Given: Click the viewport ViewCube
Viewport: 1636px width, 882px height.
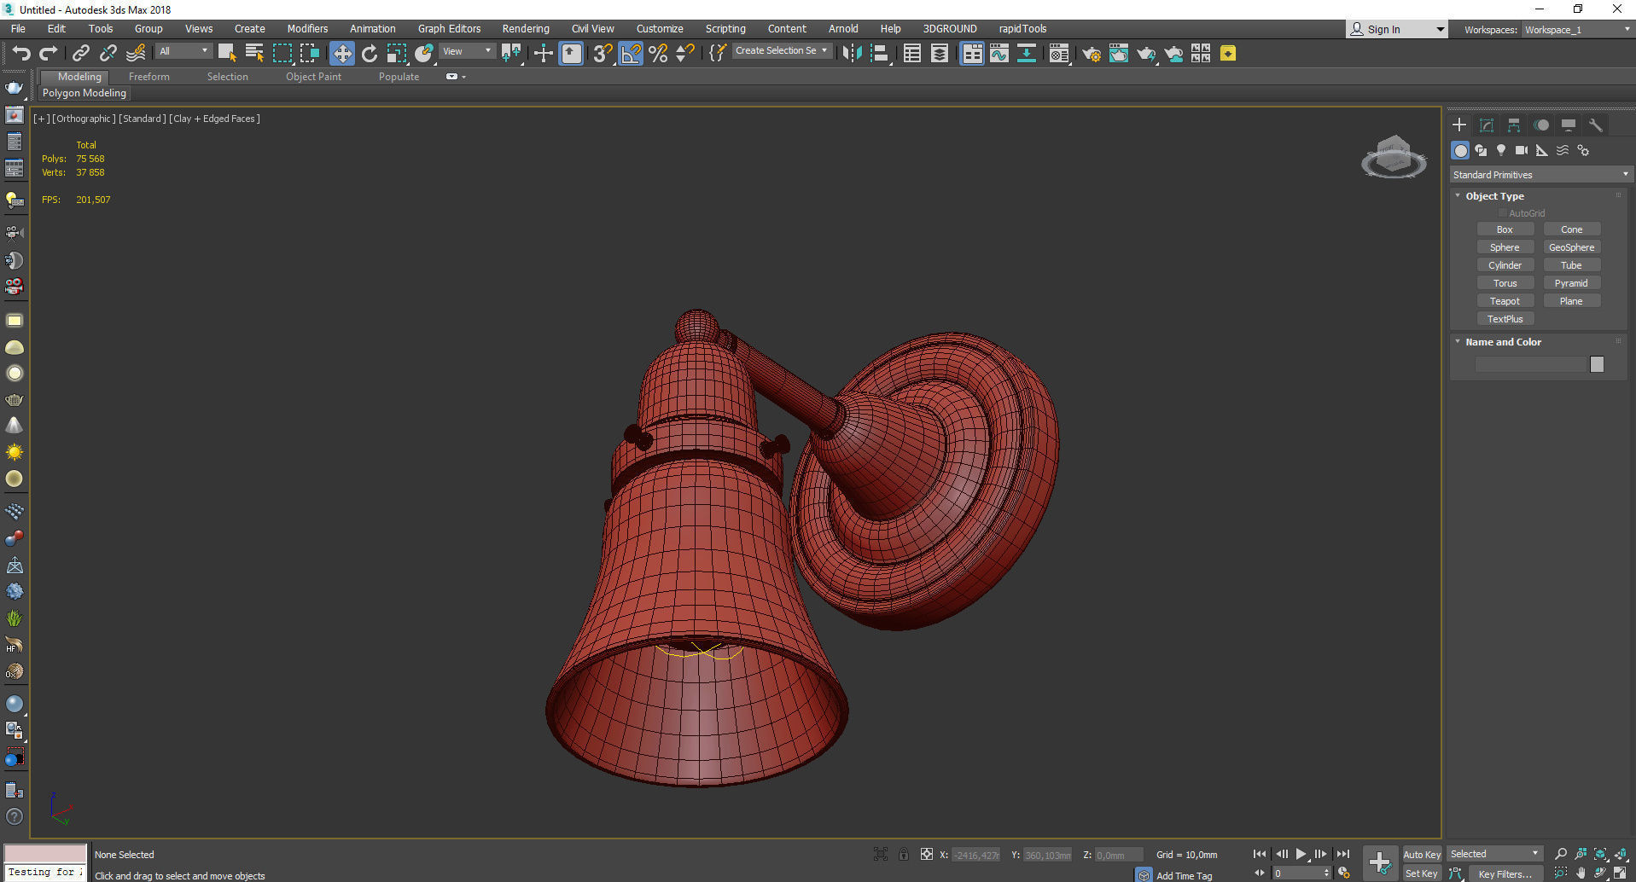Looking at the screenshot, I should 1394,157.
